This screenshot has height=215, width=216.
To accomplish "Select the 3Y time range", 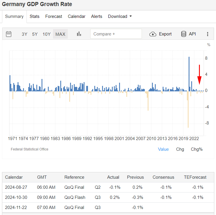I will click(x=25, y=34).
